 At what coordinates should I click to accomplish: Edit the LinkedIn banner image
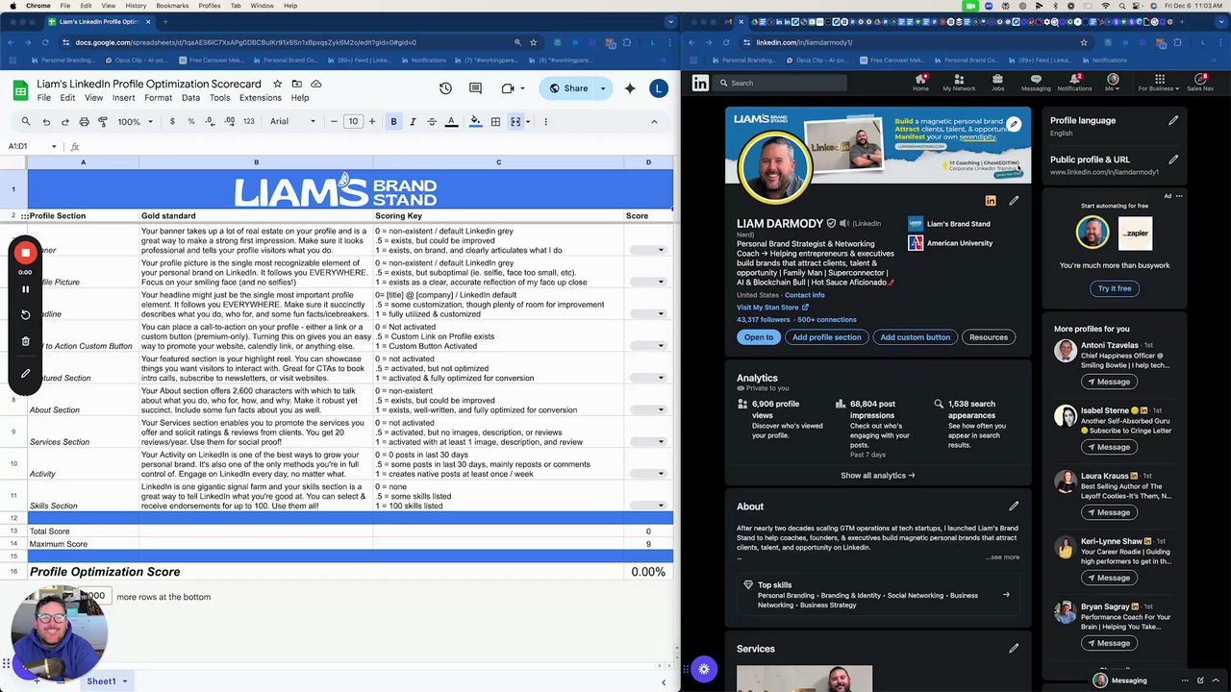1014,124
